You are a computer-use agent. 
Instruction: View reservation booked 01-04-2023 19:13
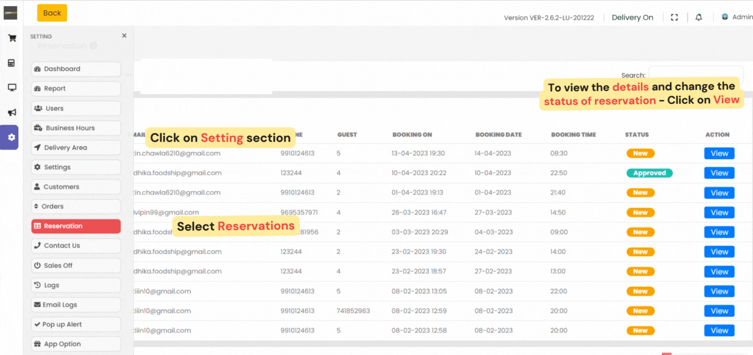pyautogui.click(x=719, y=193)
